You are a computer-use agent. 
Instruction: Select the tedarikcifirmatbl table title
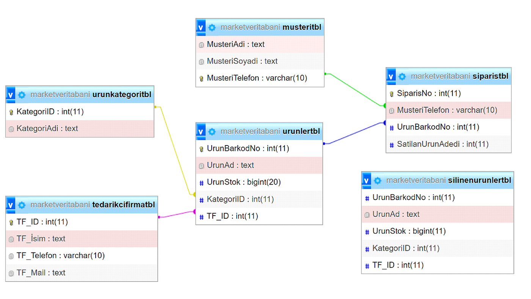(124, 205)
